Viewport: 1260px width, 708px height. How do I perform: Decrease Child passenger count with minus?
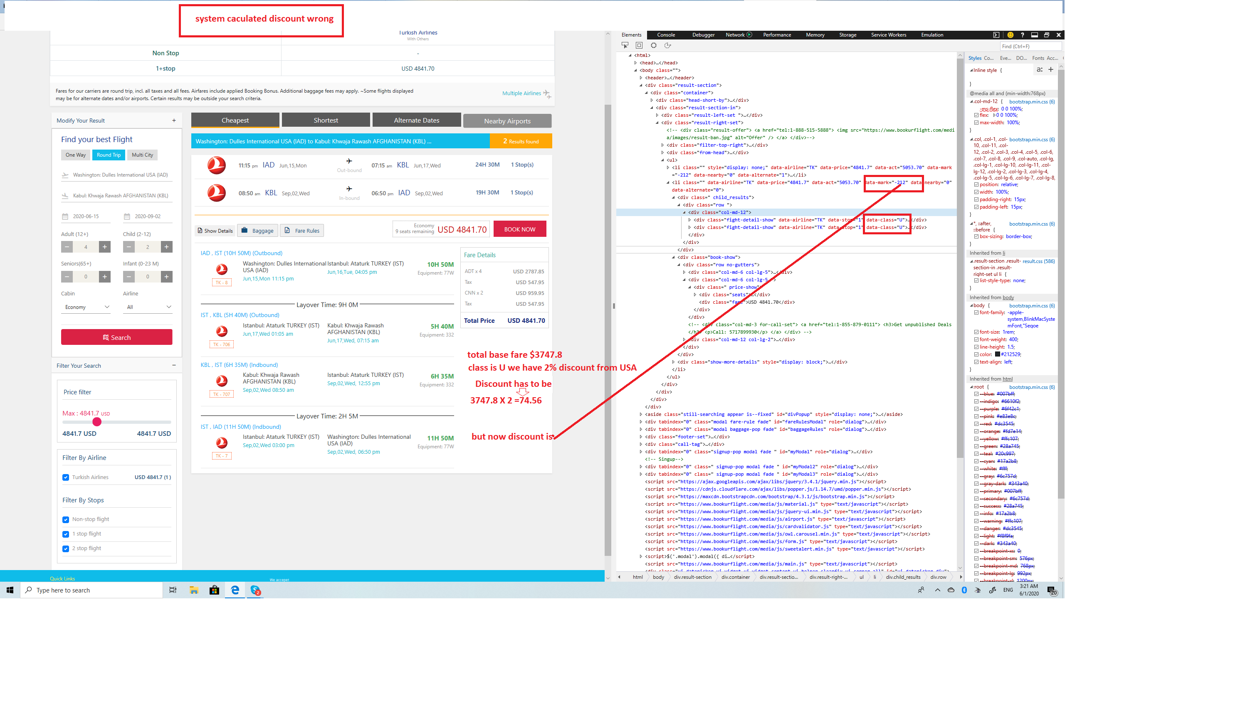point(128,247)
